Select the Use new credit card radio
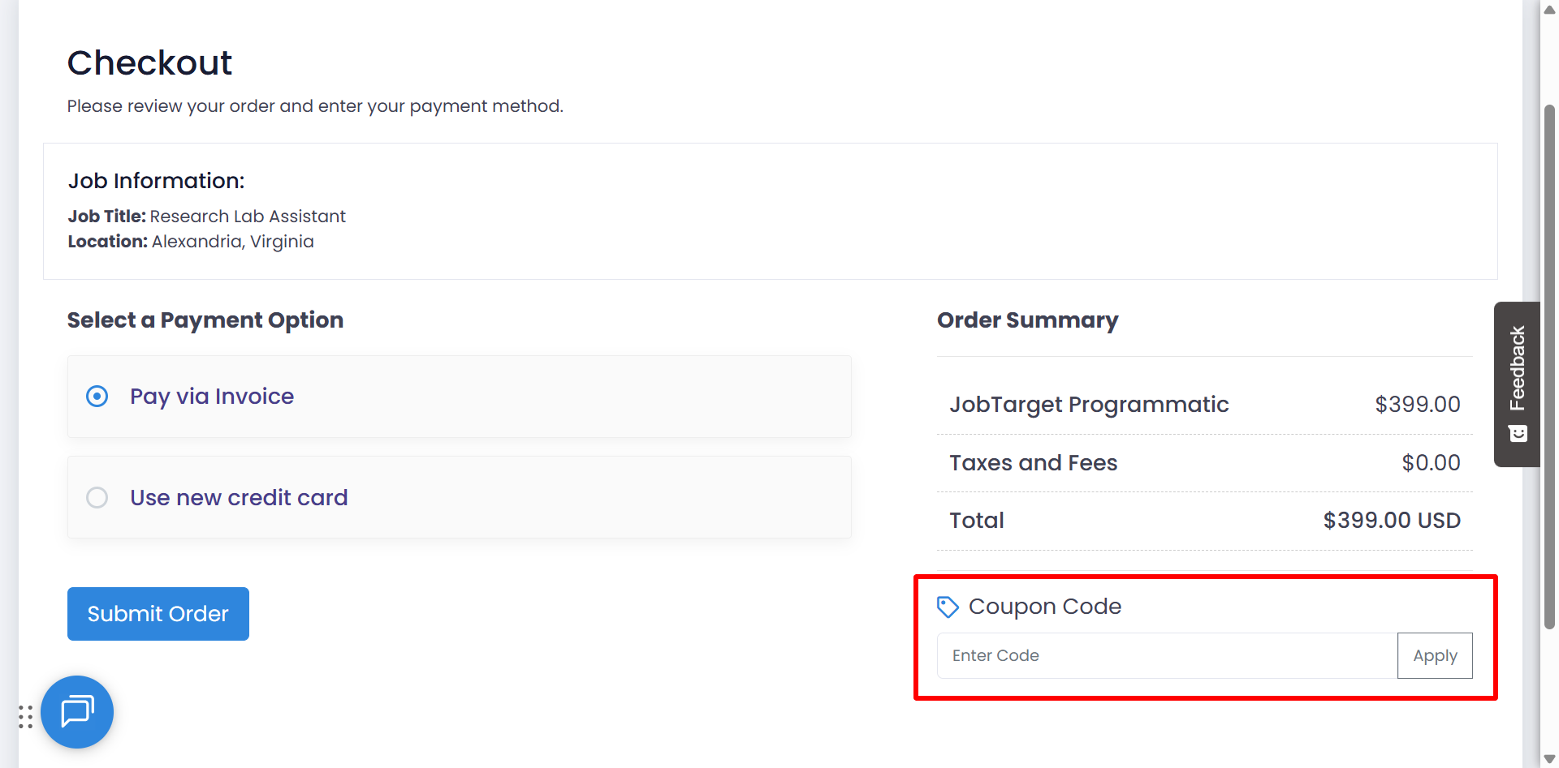Image resolution: width=1559 pixels, height=768 pixels. (x=97, y=497)
